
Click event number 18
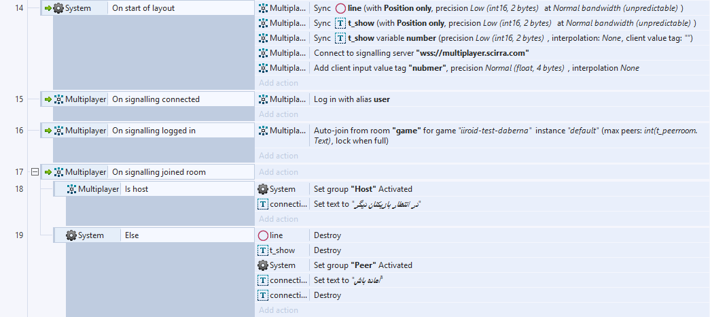(20, 189)
